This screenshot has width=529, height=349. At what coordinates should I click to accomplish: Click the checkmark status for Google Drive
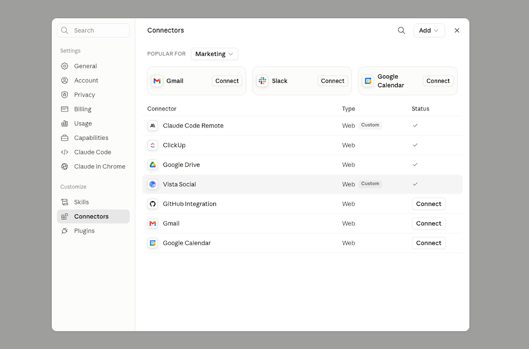pyautogui.click(x=415, y=165)
